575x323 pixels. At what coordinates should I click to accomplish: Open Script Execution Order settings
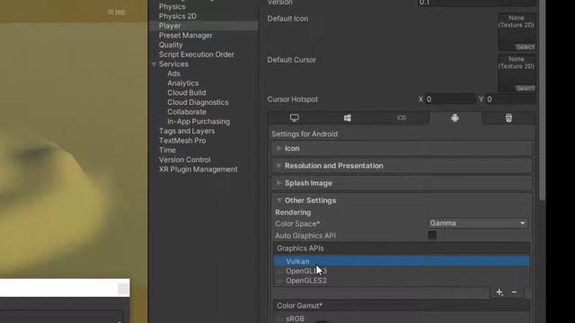(196, 54)
